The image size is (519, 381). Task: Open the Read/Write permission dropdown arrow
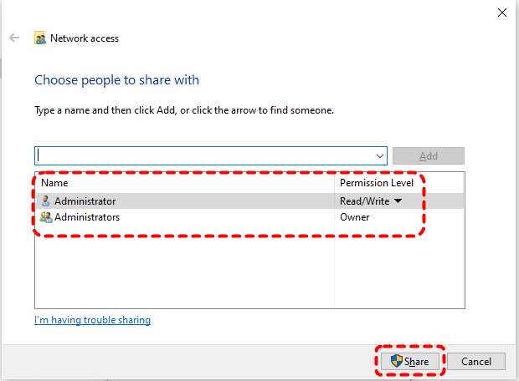pyautogui.click(x=398, y=201)
